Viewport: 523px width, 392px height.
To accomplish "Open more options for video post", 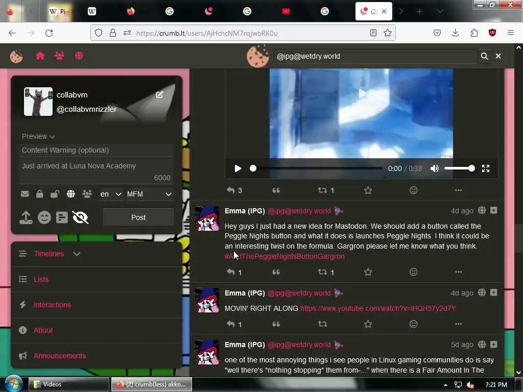I will click(458, 190).
